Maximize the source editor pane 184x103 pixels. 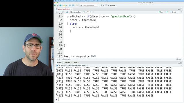[x=181, y=9]
